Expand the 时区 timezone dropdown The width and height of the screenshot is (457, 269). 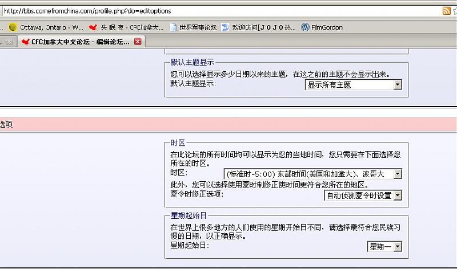pyautogui.click(x=312, y=174)
